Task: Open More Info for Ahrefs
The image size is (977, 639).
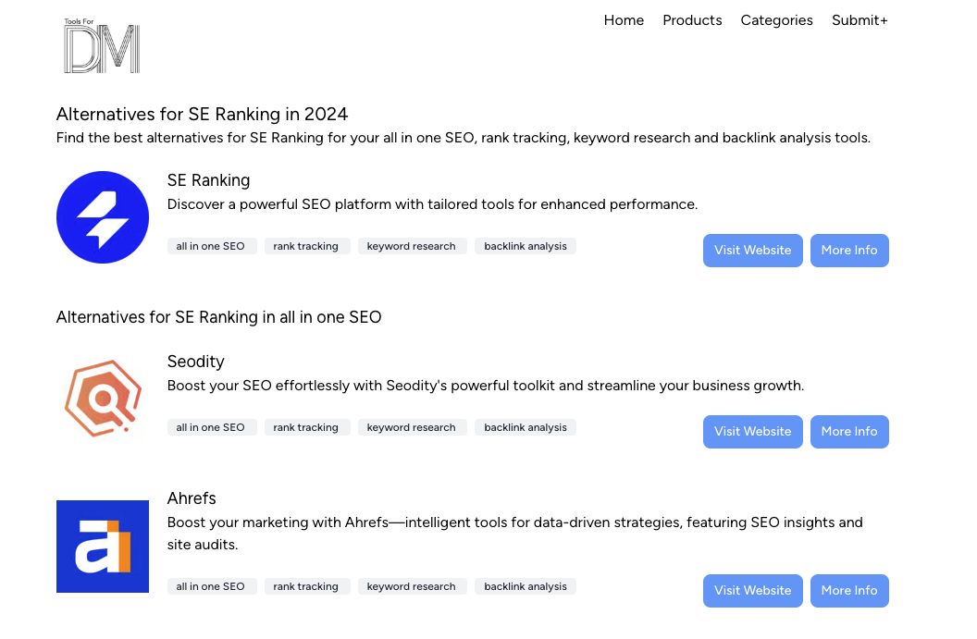Action: (849, 591)
